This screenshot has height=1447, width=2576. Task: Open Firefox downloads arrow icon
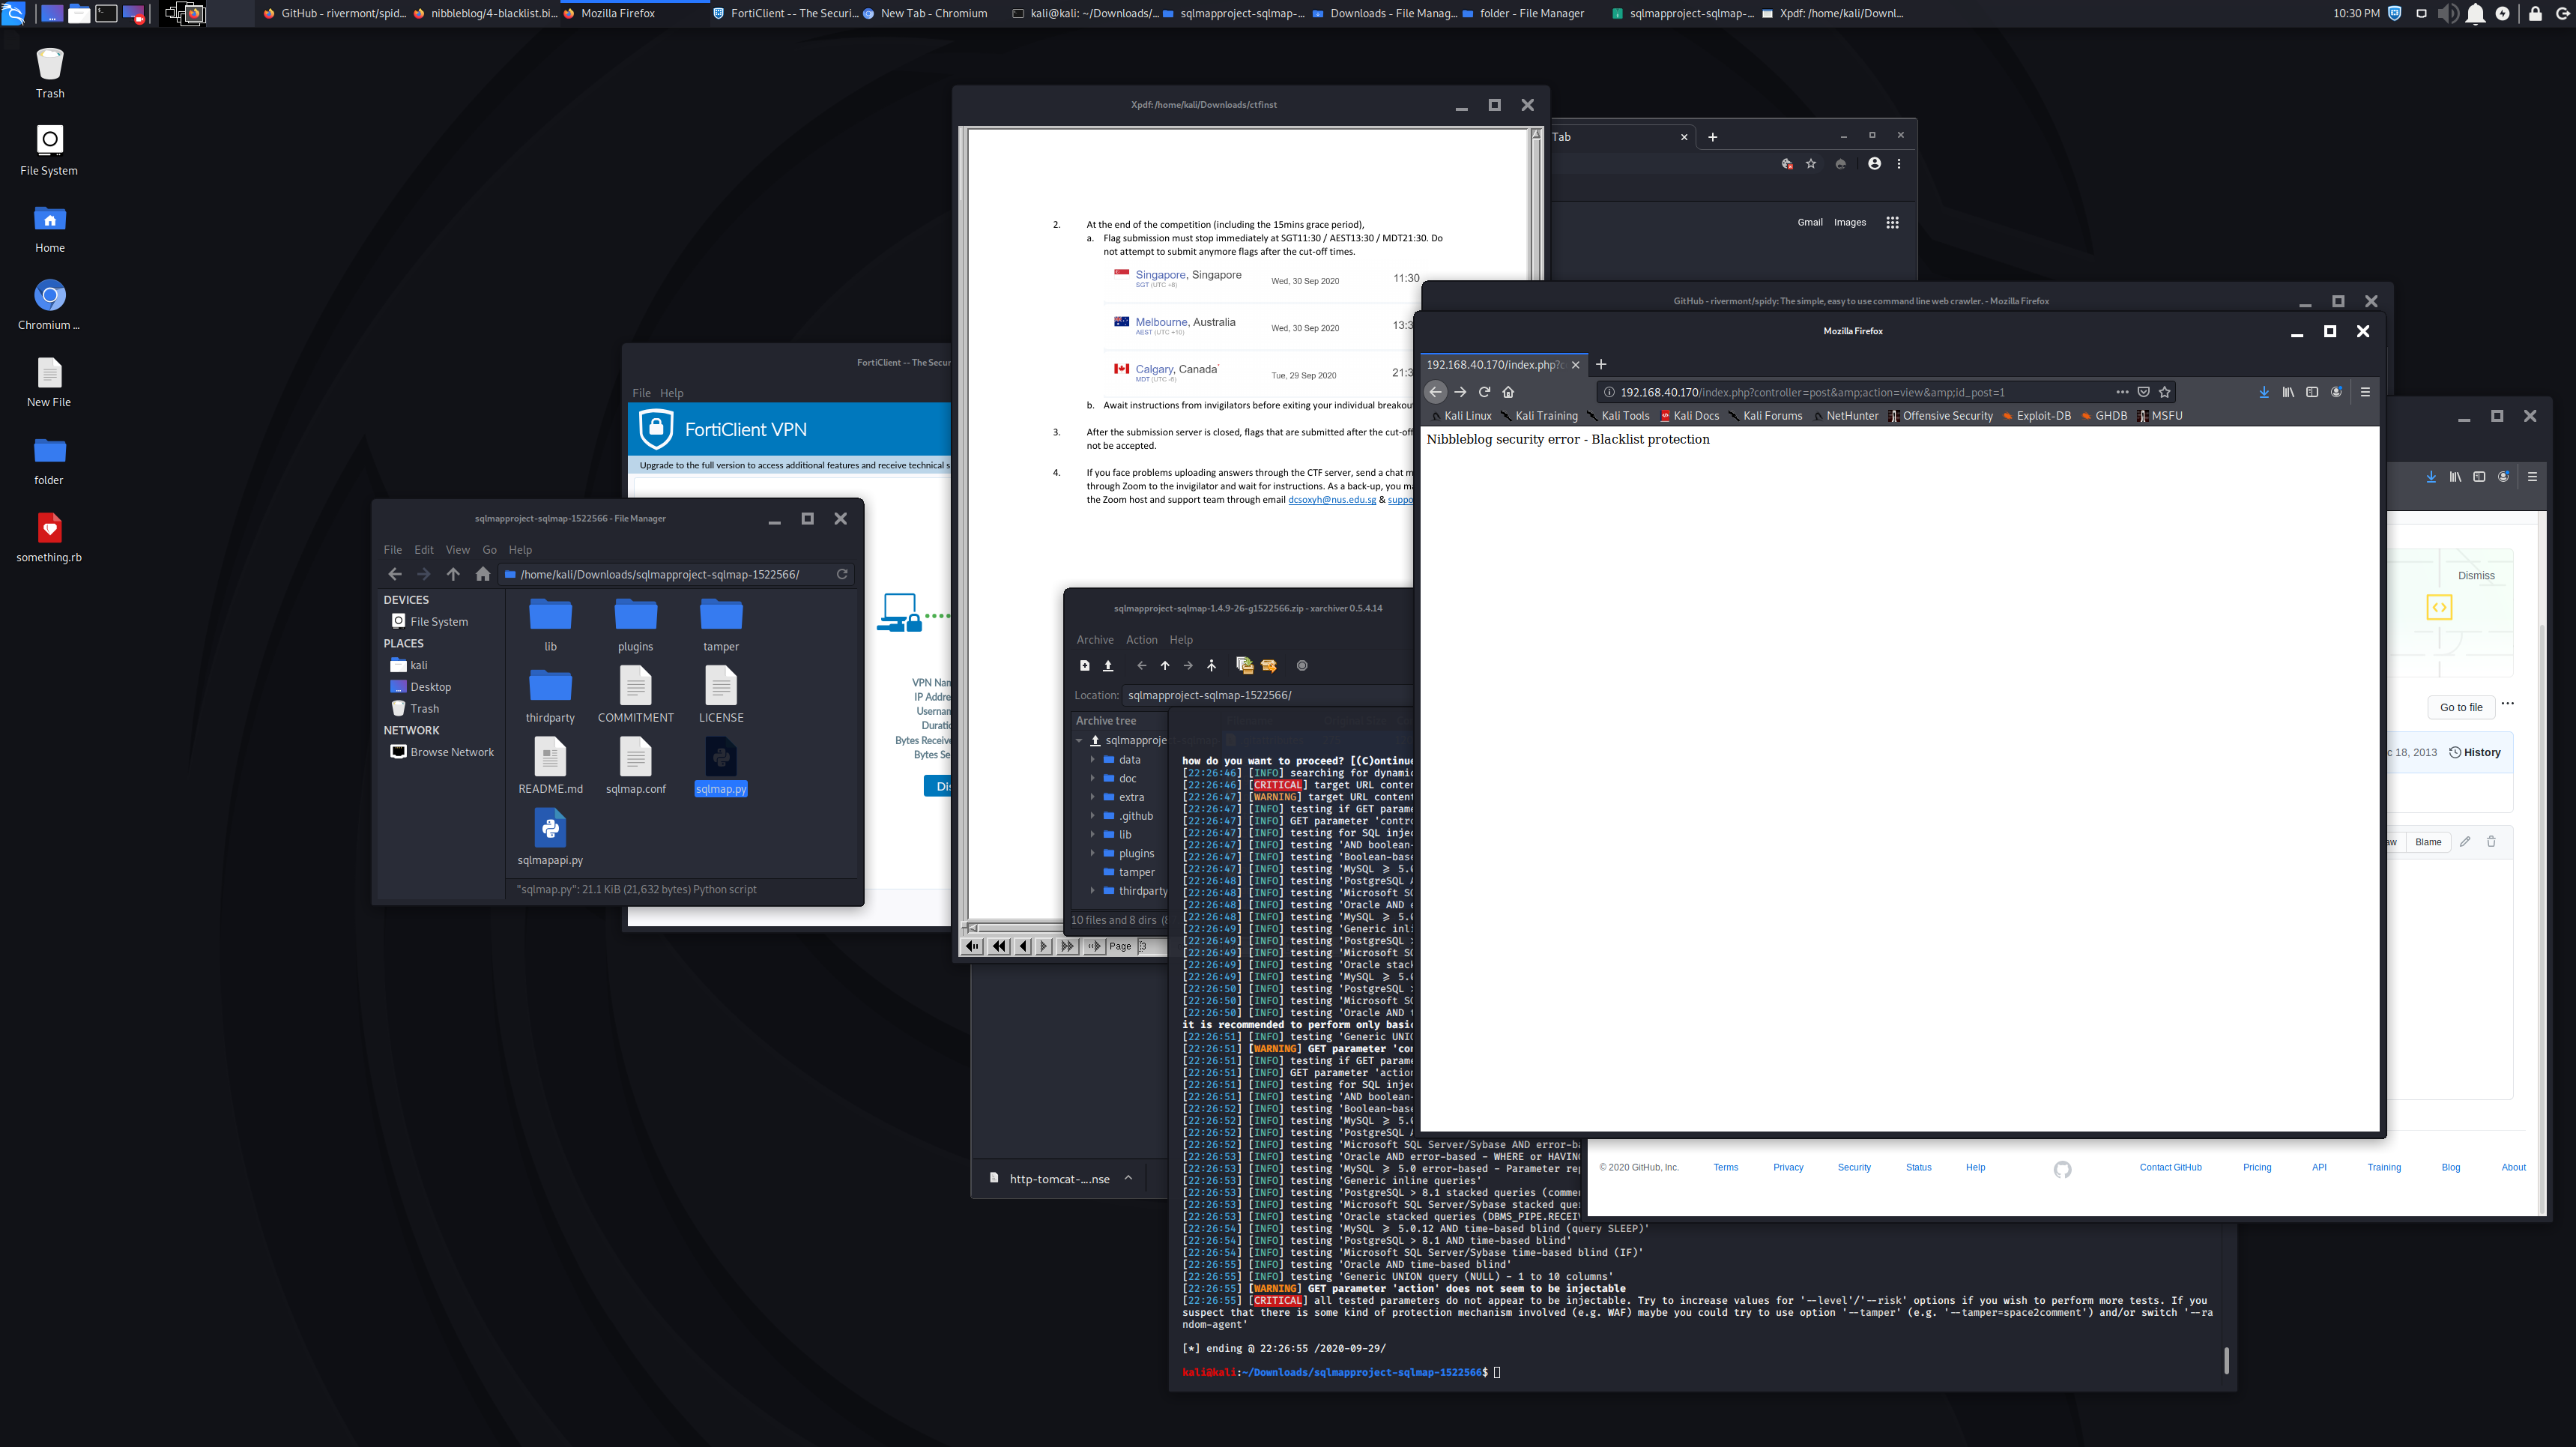click(x=2264, y=392)
